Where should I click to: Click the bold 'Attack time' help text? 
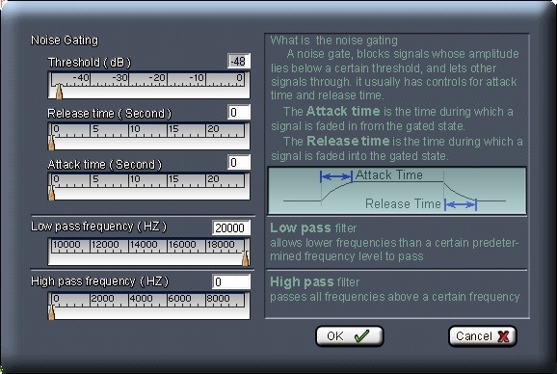(x=343, y=111)
